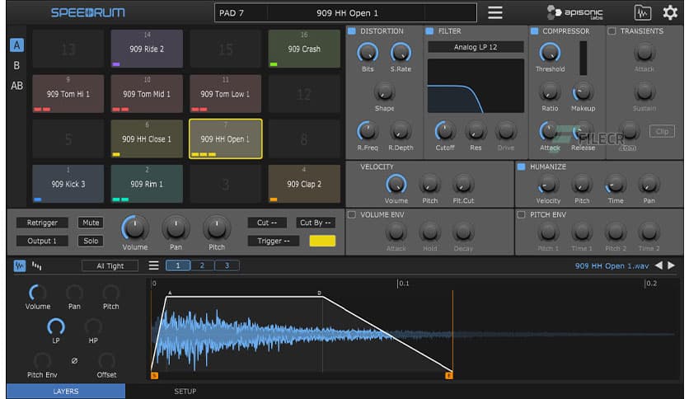The width and height of the screenshot is (689, 399).
Task: Click the distortion Bits knob
Action: pos(368,53)
